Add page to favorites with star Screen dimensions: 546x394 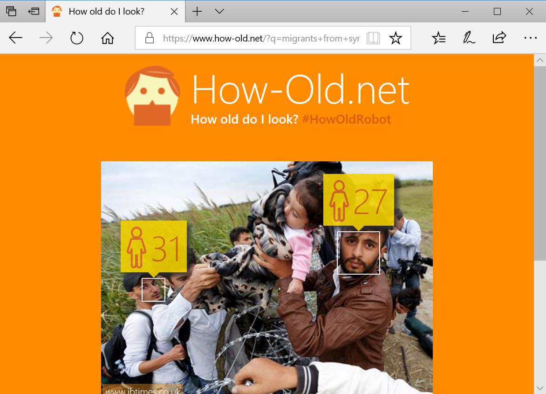click(x=396, y=38)
